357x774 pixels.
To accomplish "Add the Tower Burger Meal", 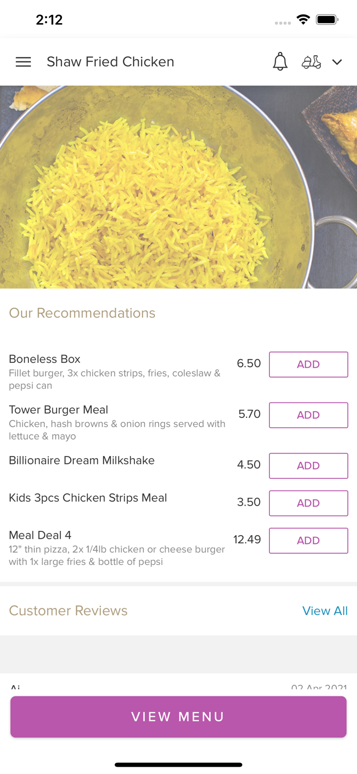I will coord(308,415).
